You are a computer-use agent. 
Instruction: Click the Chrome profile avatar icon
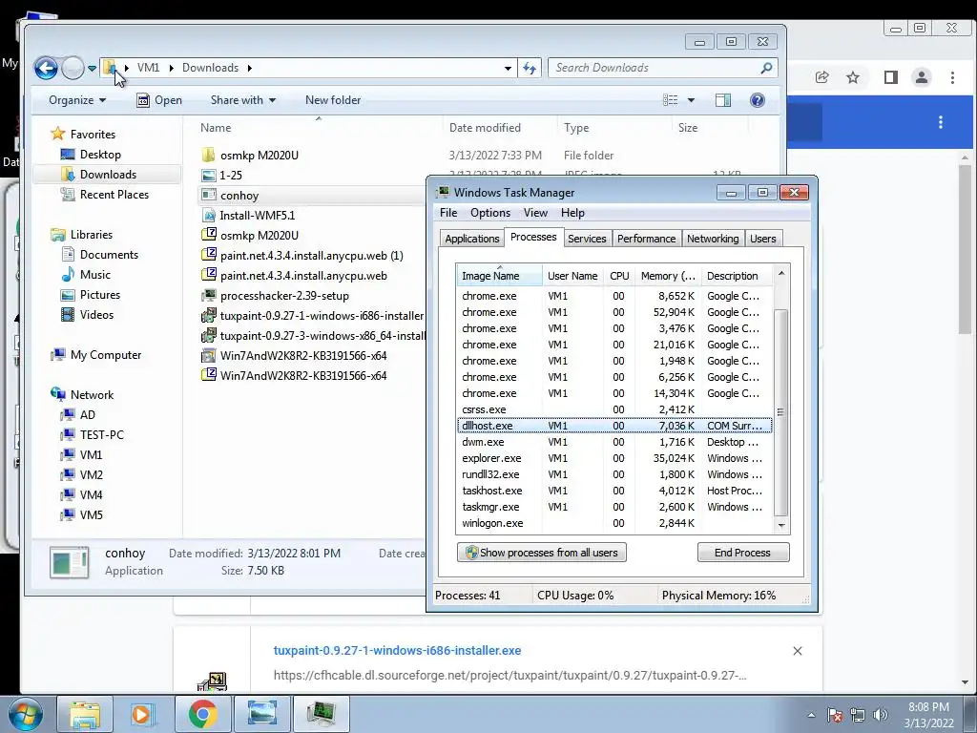[921, 77]
